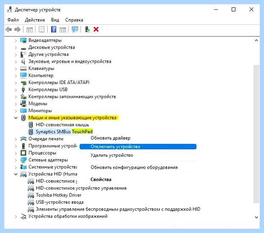Expand the Мониторы category
This screenshot has height=233, width=264.
pos(16,111)
